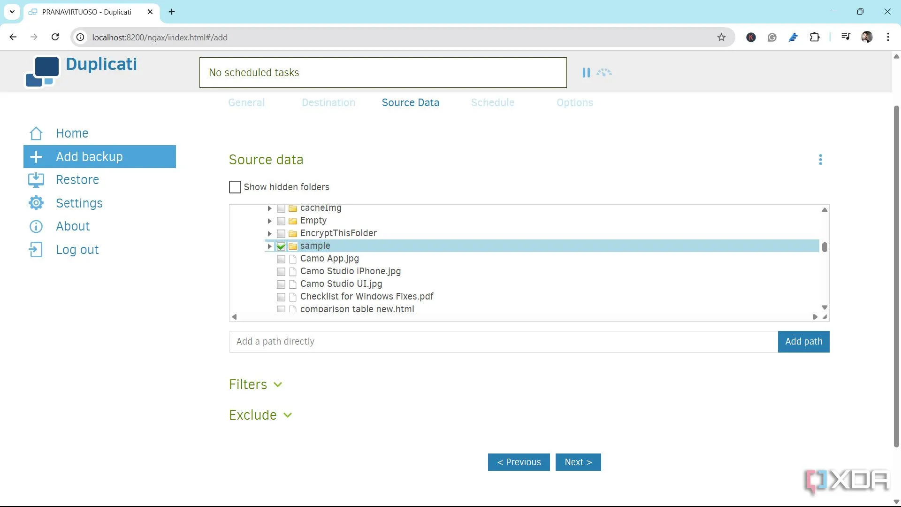Click the Next > button

coord(578,462)
